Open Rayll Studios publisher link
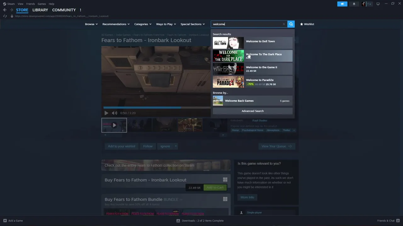This screenshot has width=403, height=226. pos(260,121)
